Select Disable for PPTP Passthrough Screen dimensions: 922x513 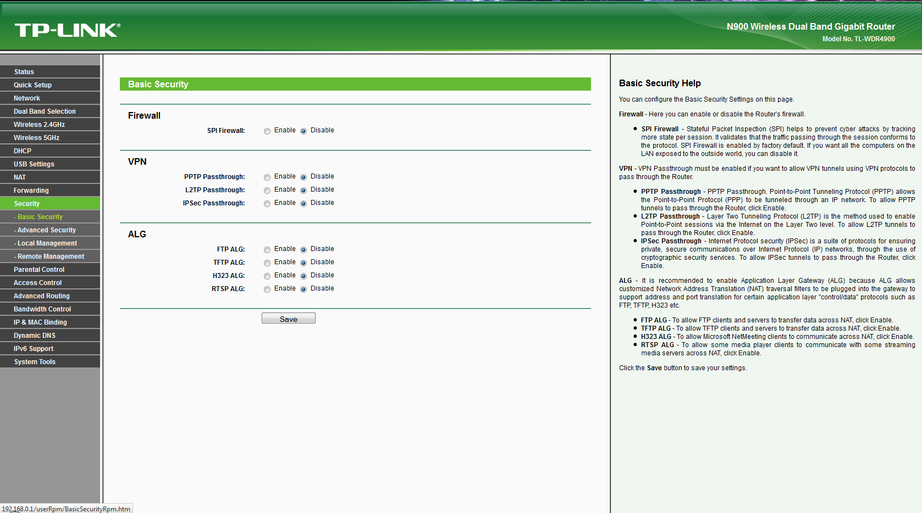[303, 177]
